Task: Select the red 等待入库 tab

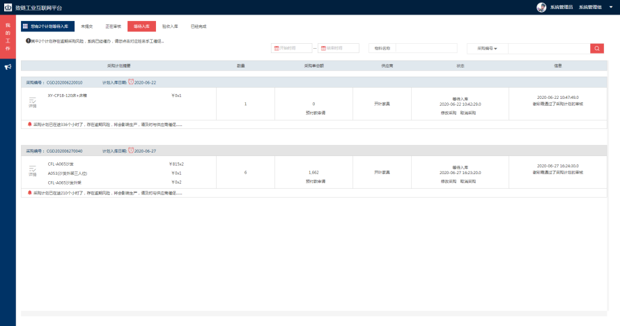Action: pyautogui.click(x=141, y=26)
